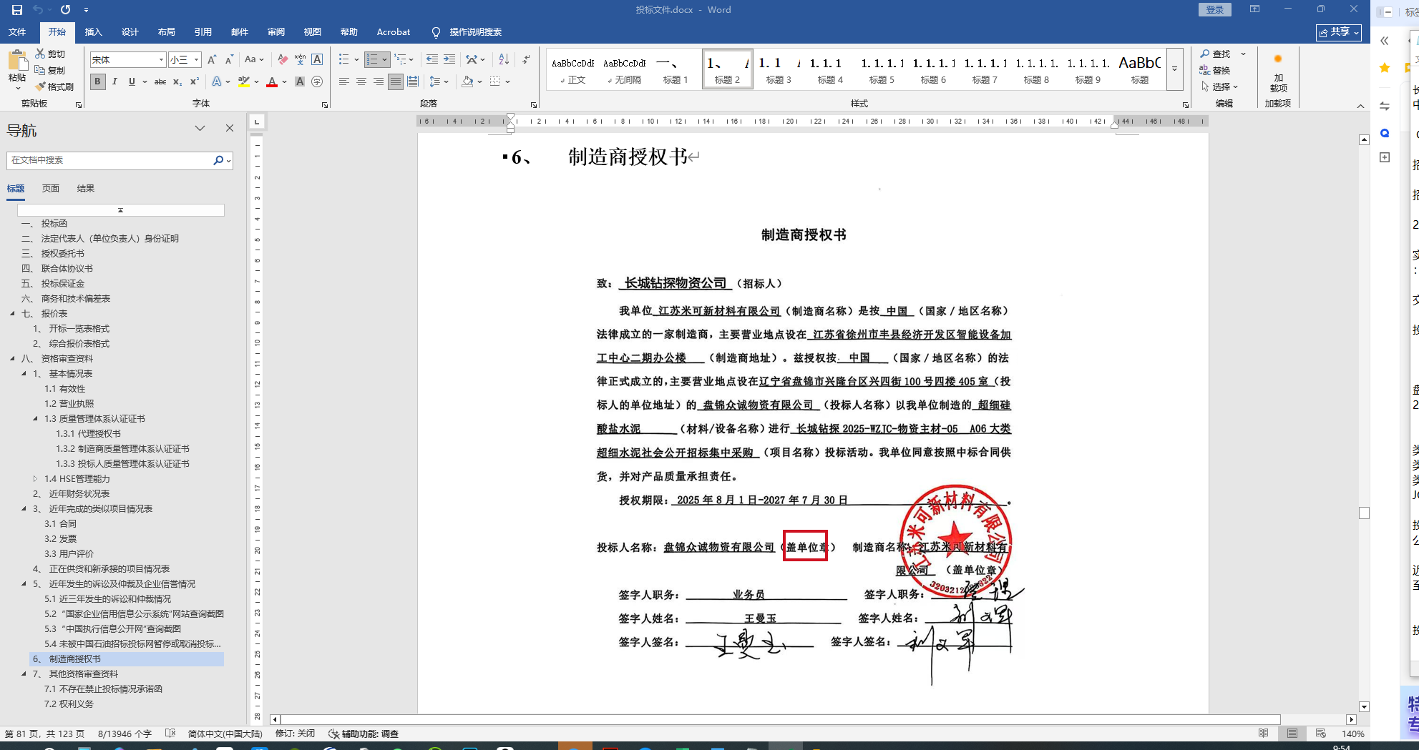Increase paragraph indent

coord(449,59)
